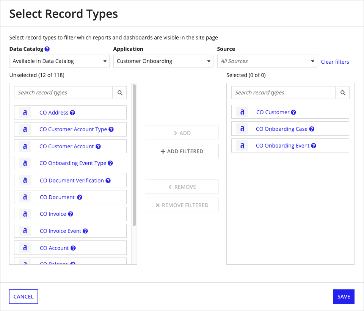Select CO Document record type
Viewport: 364px width, 311px height.
pos(71,197)
